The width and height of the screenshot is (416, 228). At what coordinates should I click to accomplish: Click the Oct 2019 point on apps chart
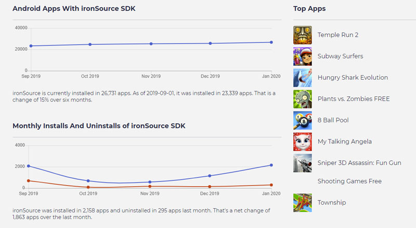point(90,45)
